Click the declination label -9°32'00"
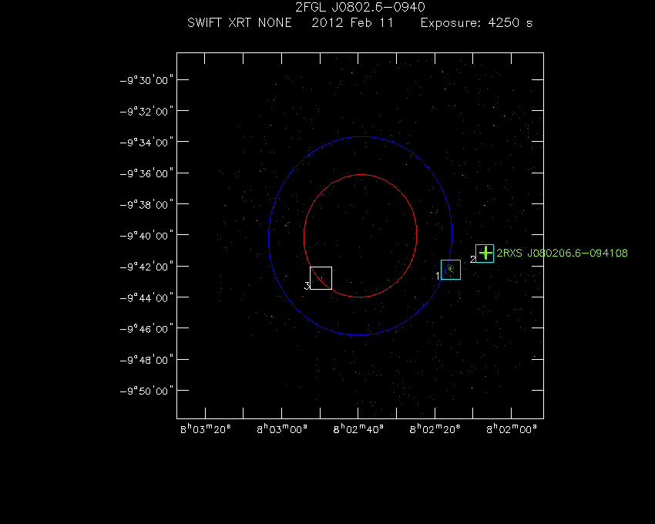Image resolution: width=655 pixels, height=524 pixels. (x=146, y=112)
